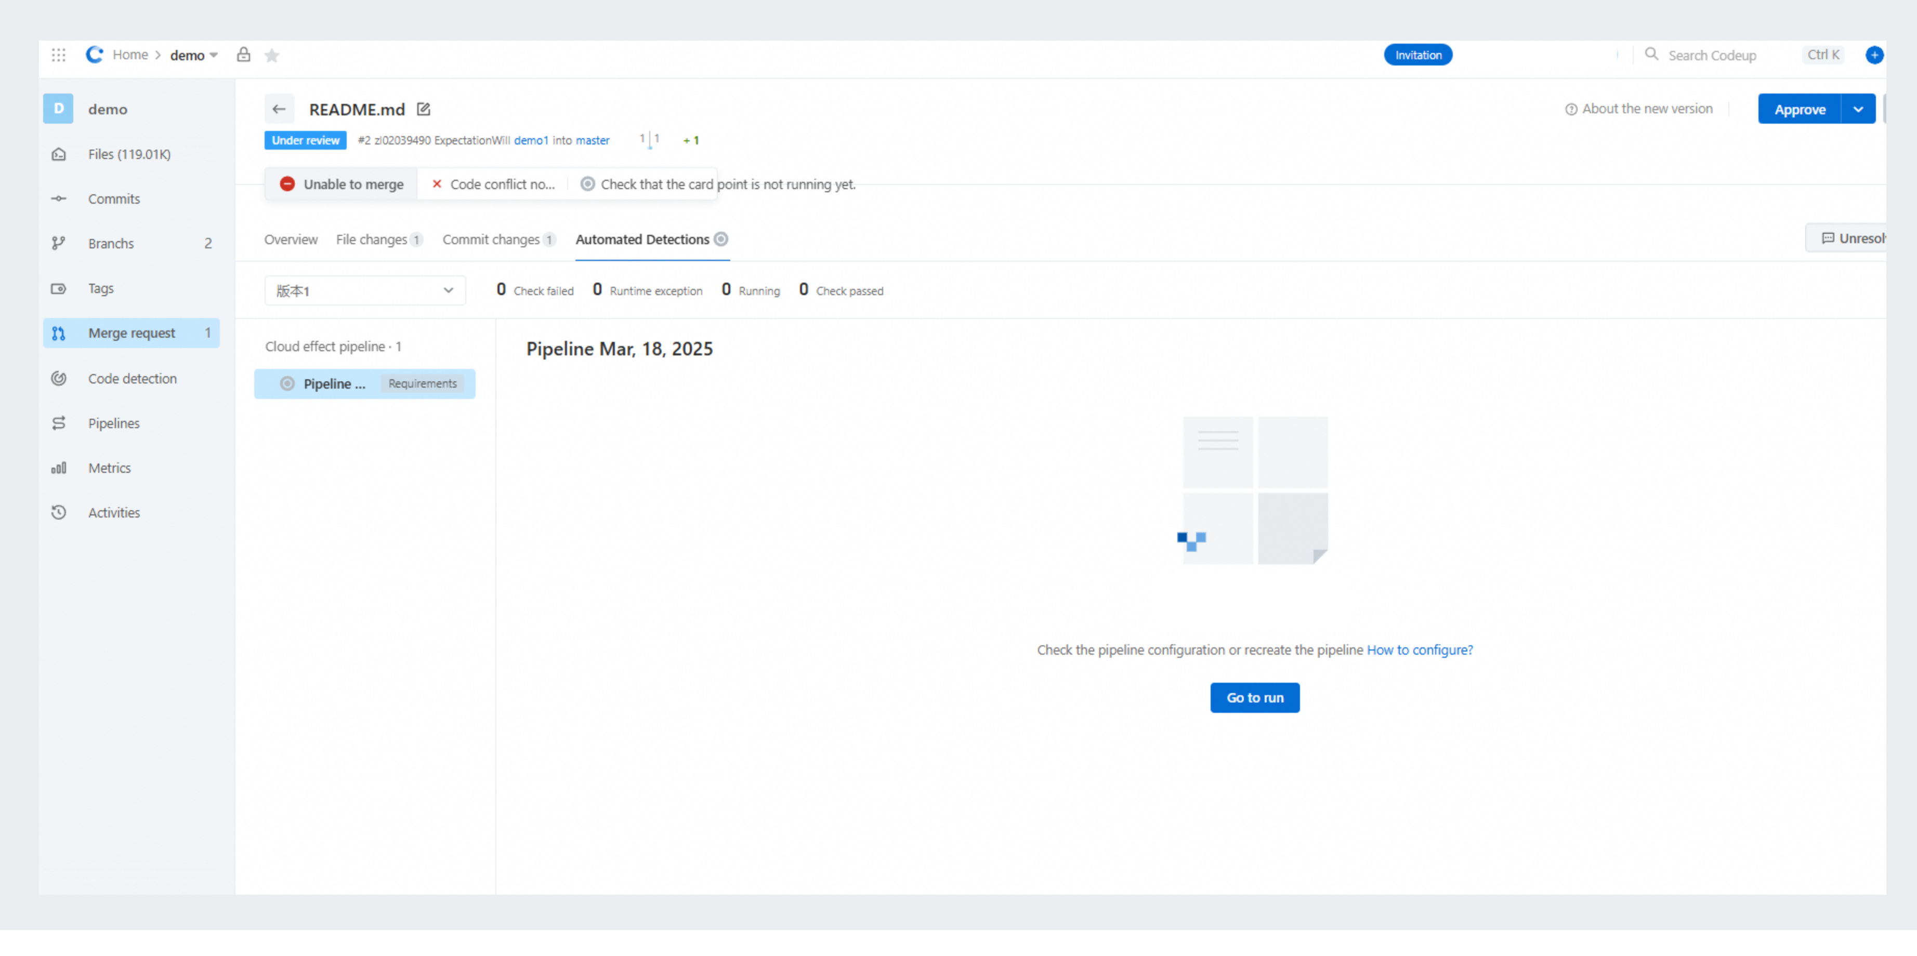The height and width of the screenshot is (956, 1917).
Task: Switch to the File changes tab
Action: (378, 240)
